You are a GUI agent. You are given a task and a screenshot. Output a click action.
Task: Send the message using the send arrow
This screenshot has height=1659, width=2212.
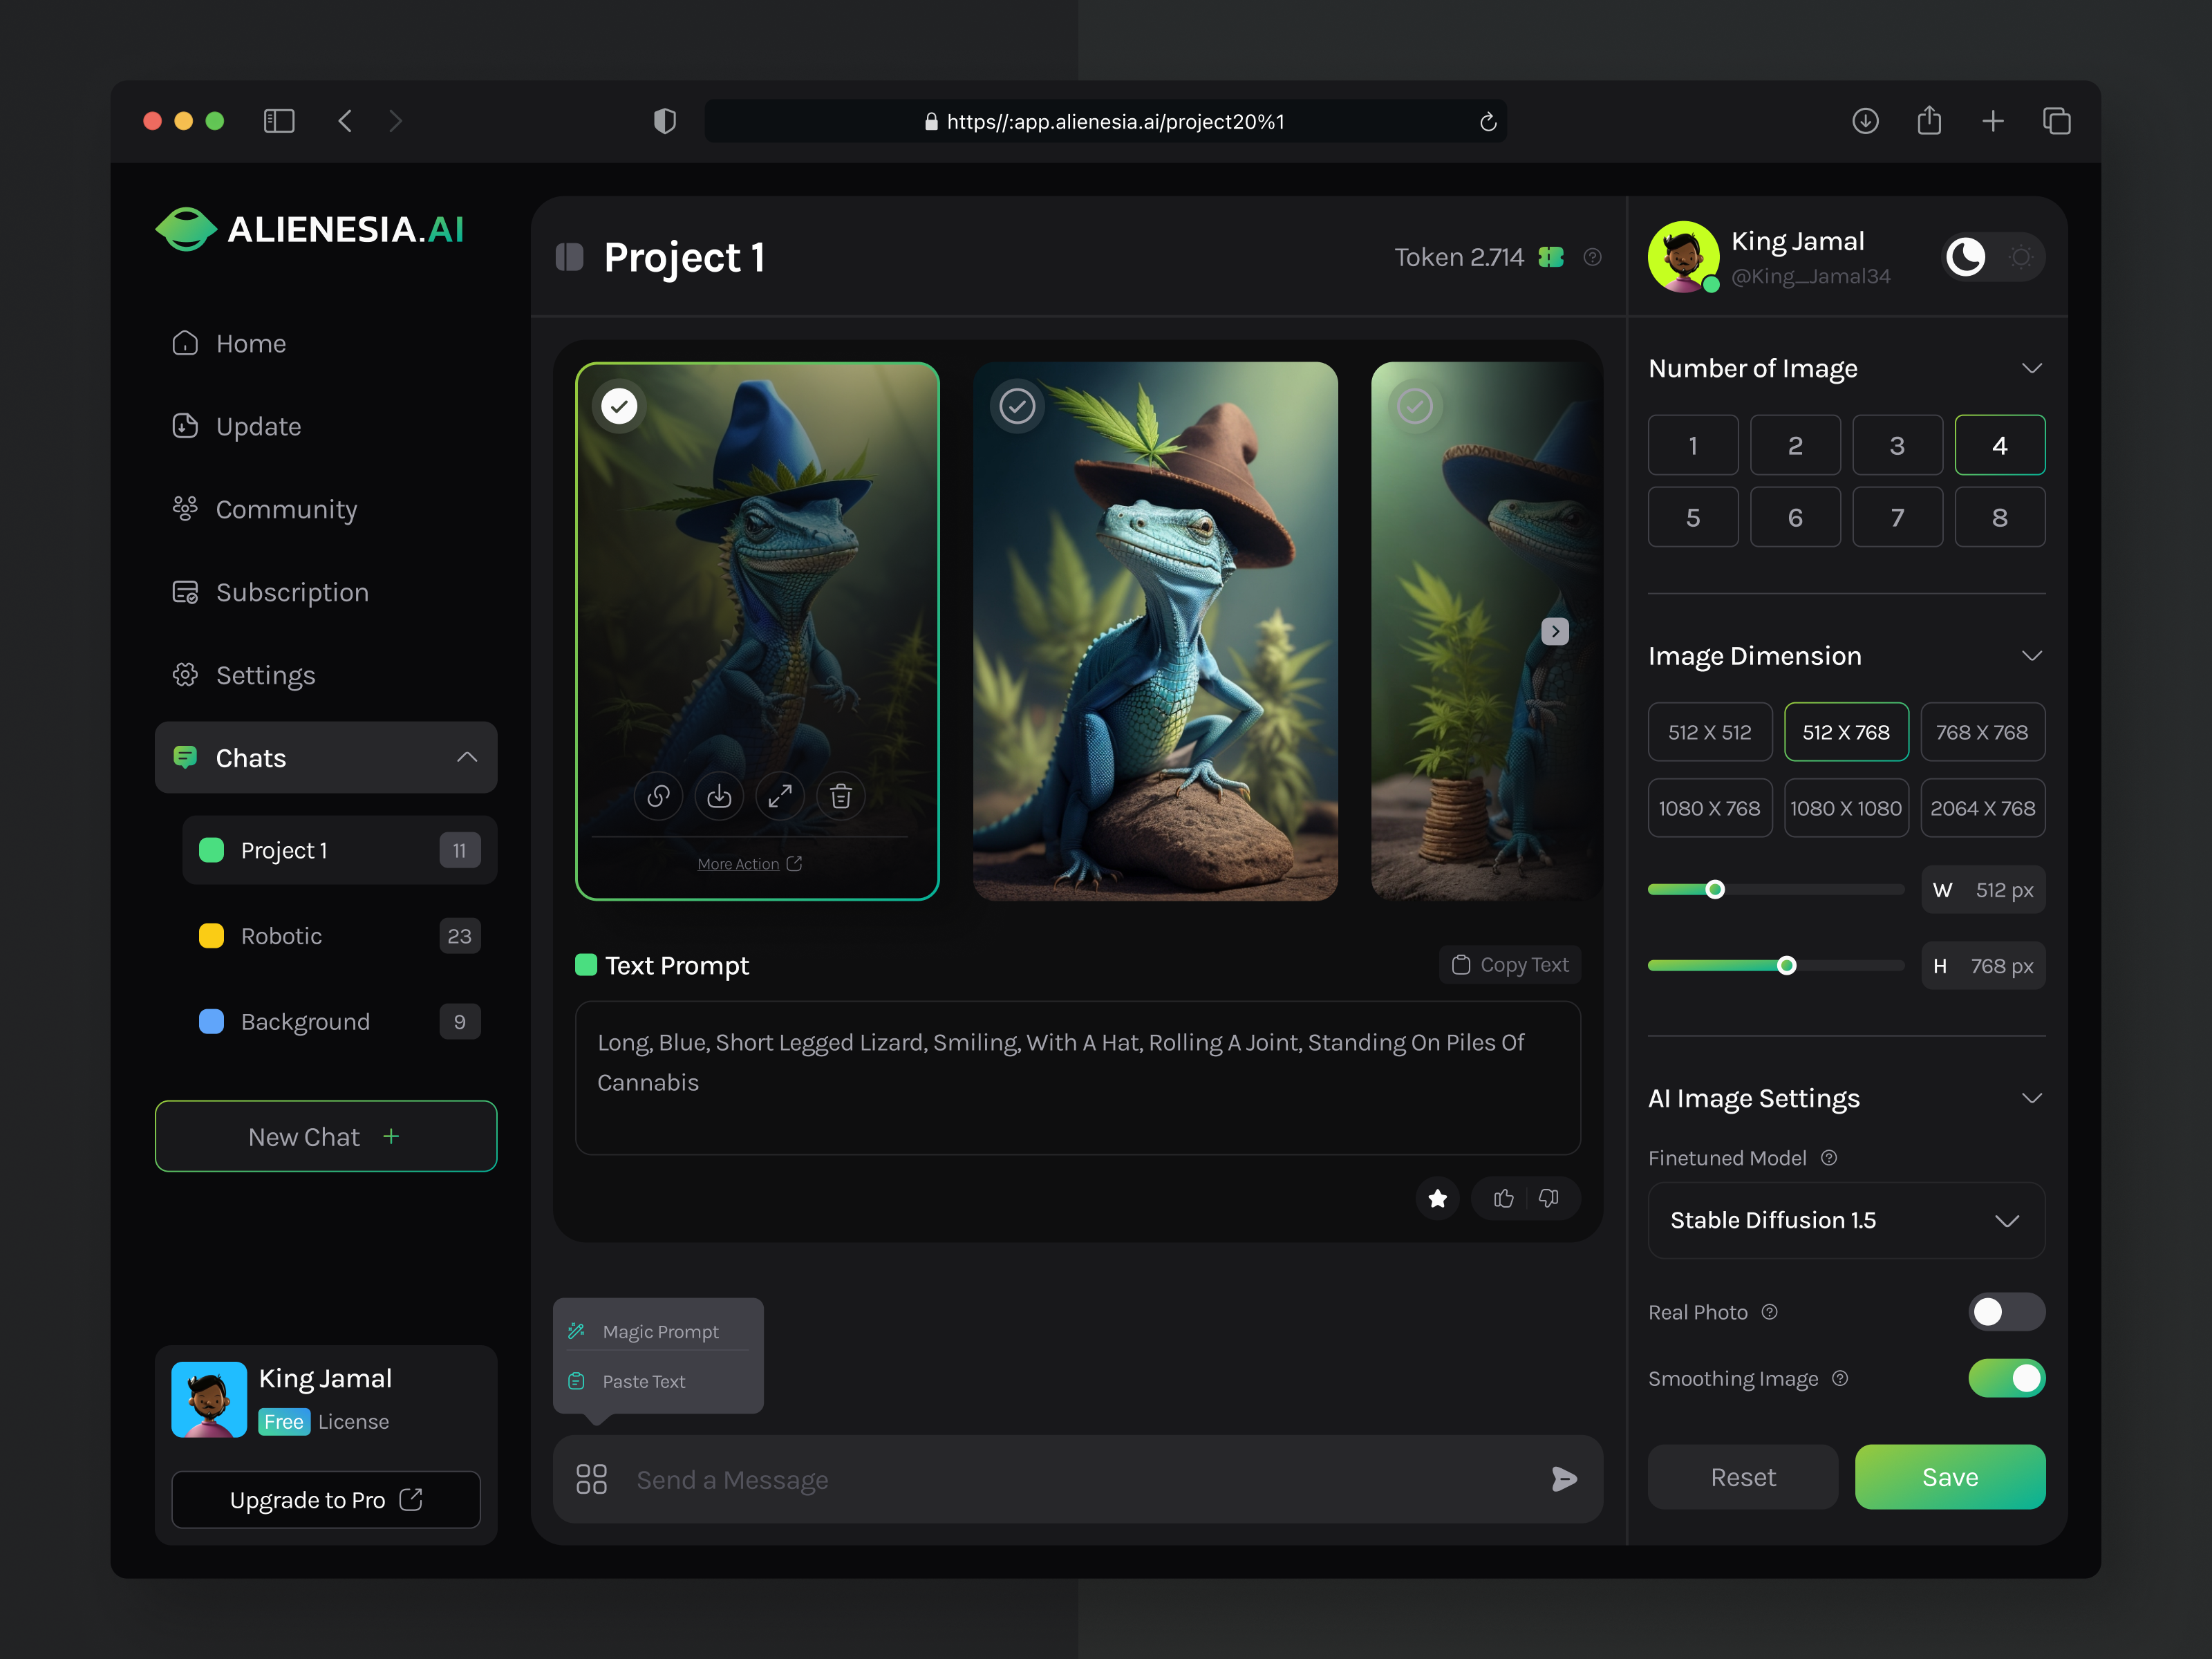point(1565,1479)
